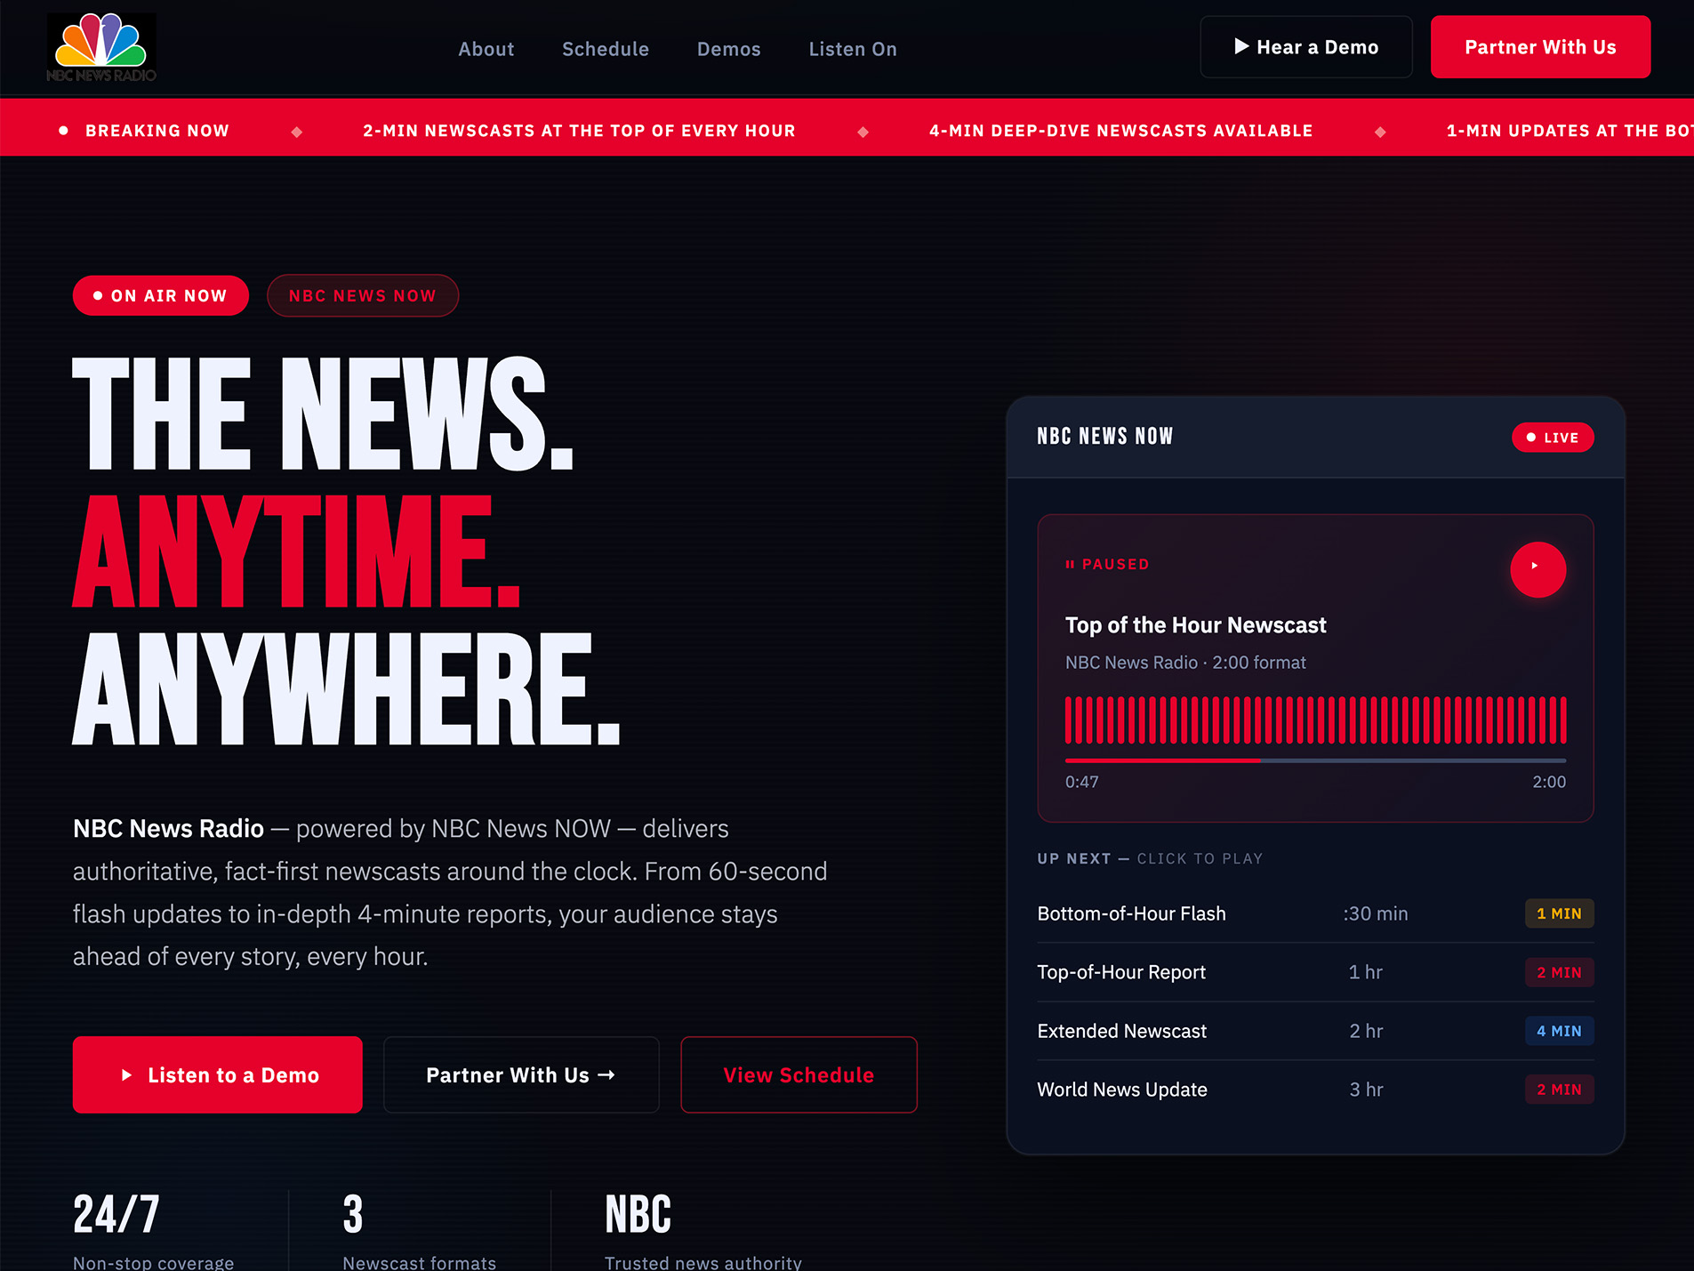
Task: Click the 24/7 stat figure
Action: pyautogui.click(x=116, y=1214)
